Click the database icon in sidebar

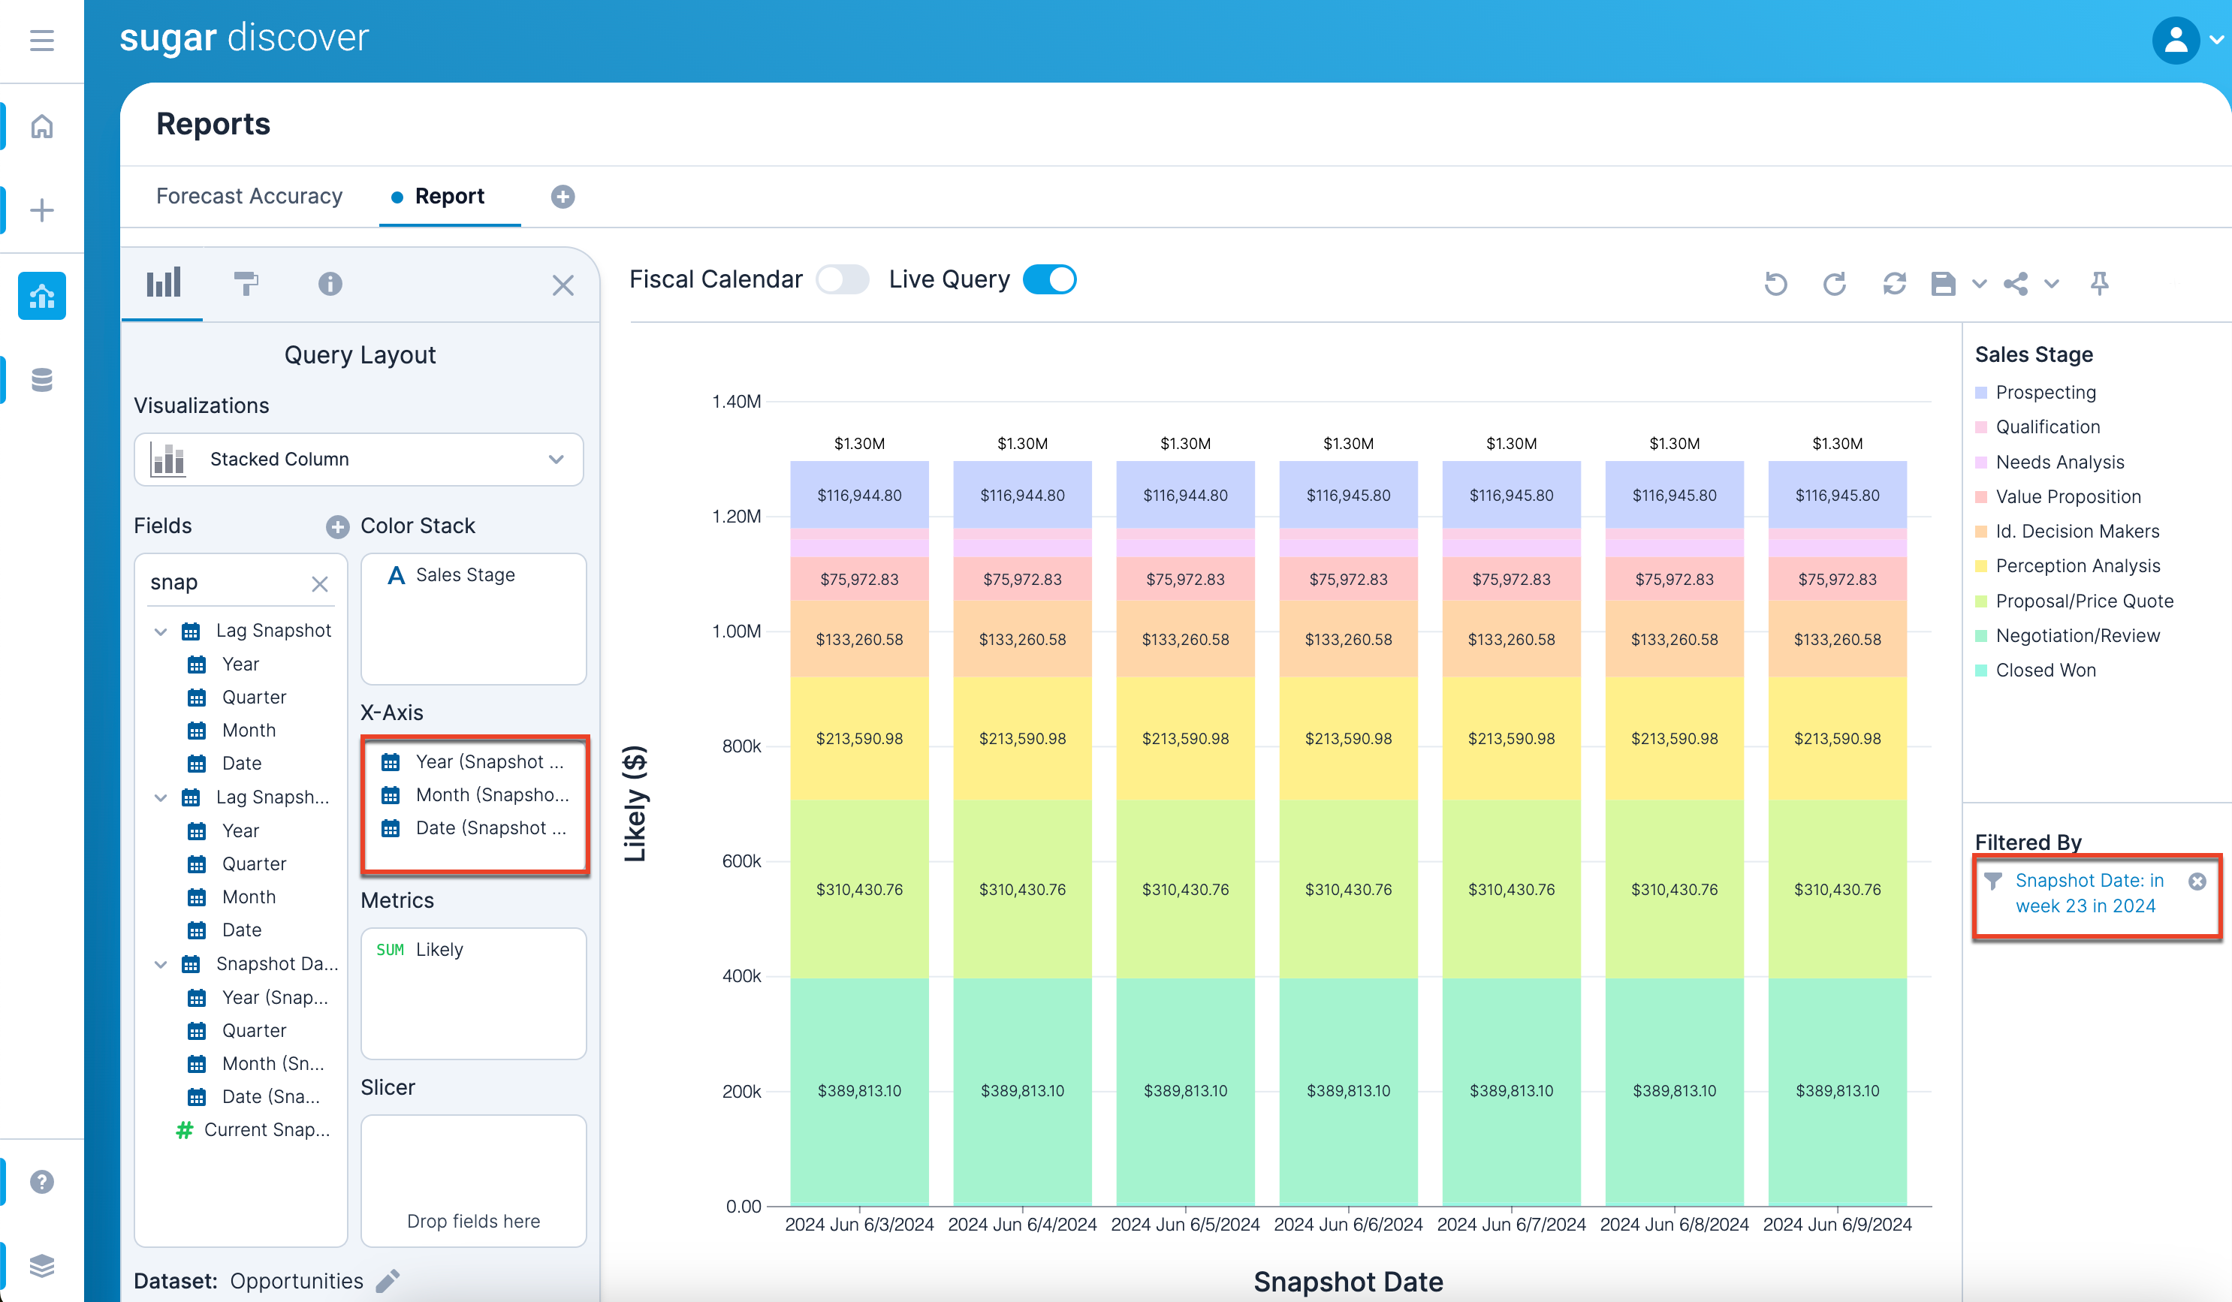[41, 380]
